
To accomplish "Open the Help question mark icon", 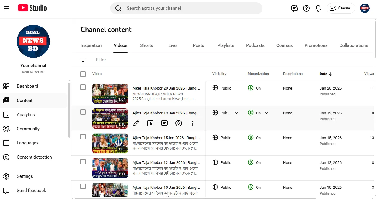I will pyautogui.click(x=306, y=8).
